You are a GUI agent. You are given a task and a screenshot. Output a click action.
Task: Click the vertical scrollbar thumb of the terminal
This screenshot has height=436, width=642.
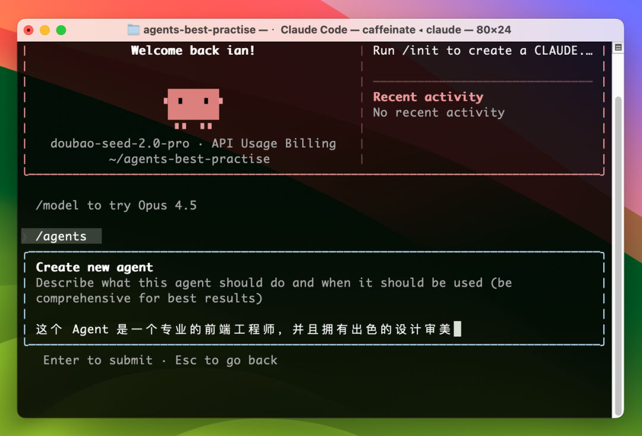point(618,256)
